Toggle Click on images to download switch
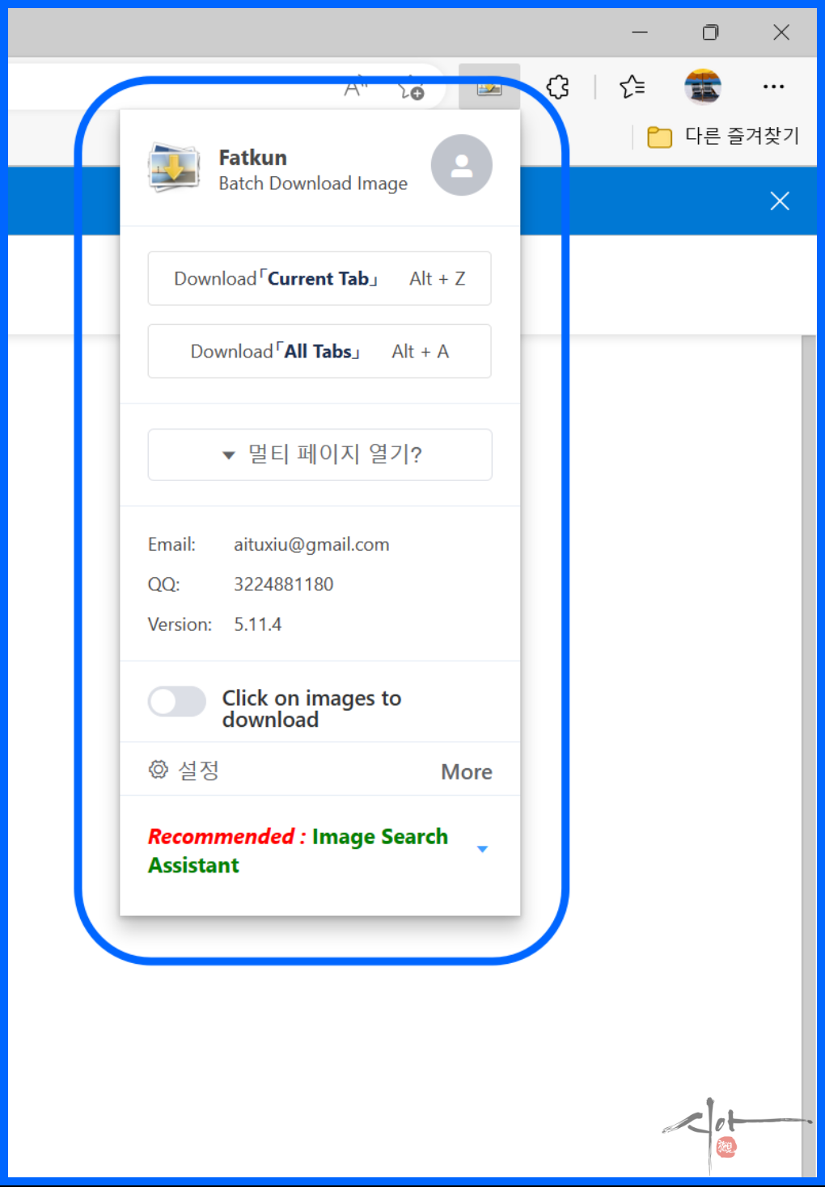 [177, 701]
